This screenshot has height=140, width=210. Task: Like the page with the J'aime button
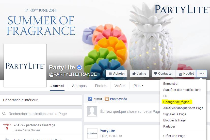pyautogui.click(x=139, y=74)
